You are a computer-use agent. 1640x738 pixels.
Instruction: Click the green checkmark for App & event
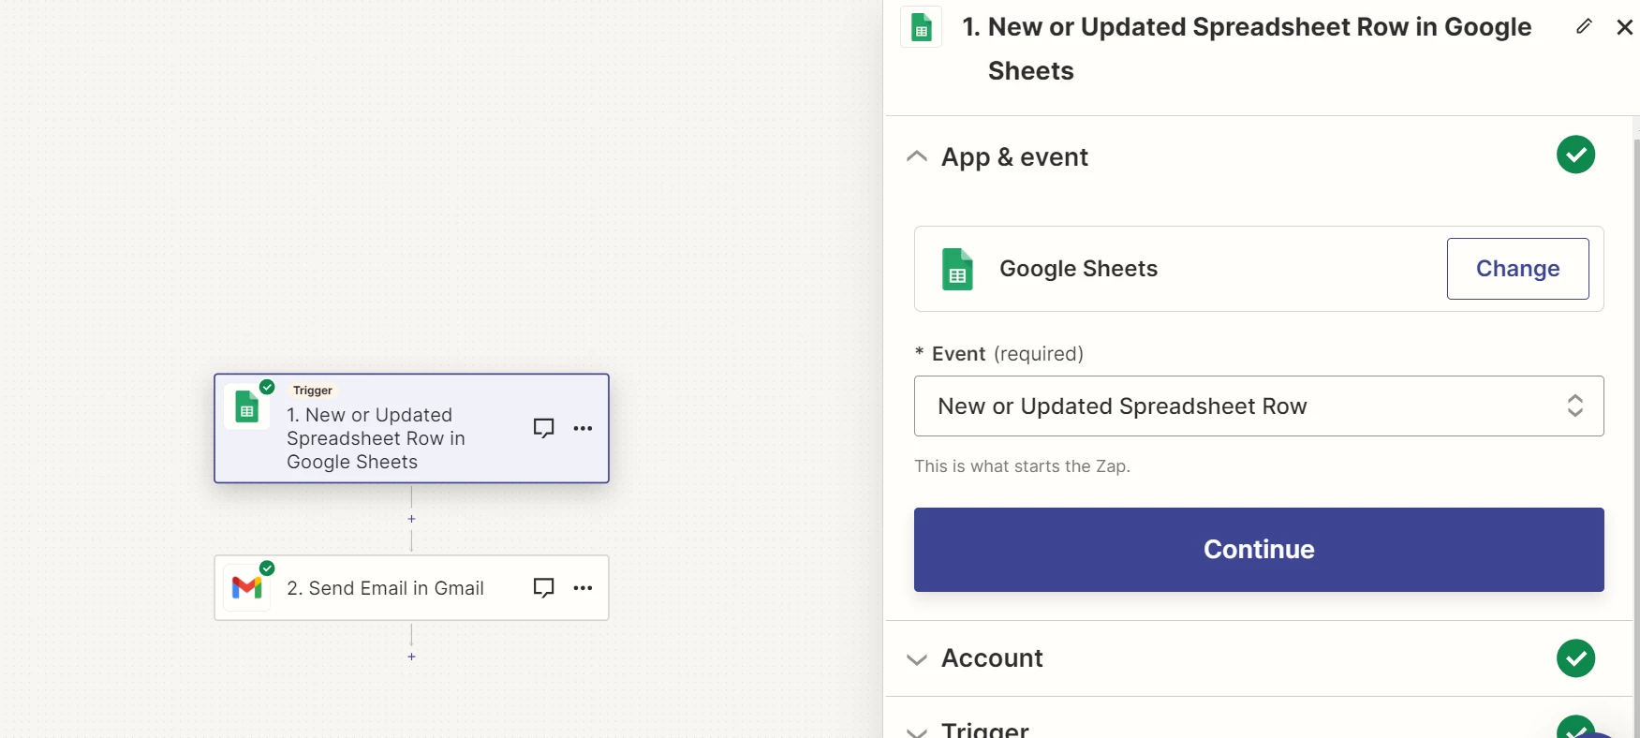click(x=1576, y=155)
